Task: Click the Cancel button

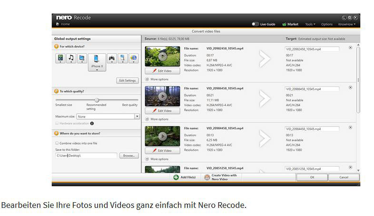Action: click(344, 177)
